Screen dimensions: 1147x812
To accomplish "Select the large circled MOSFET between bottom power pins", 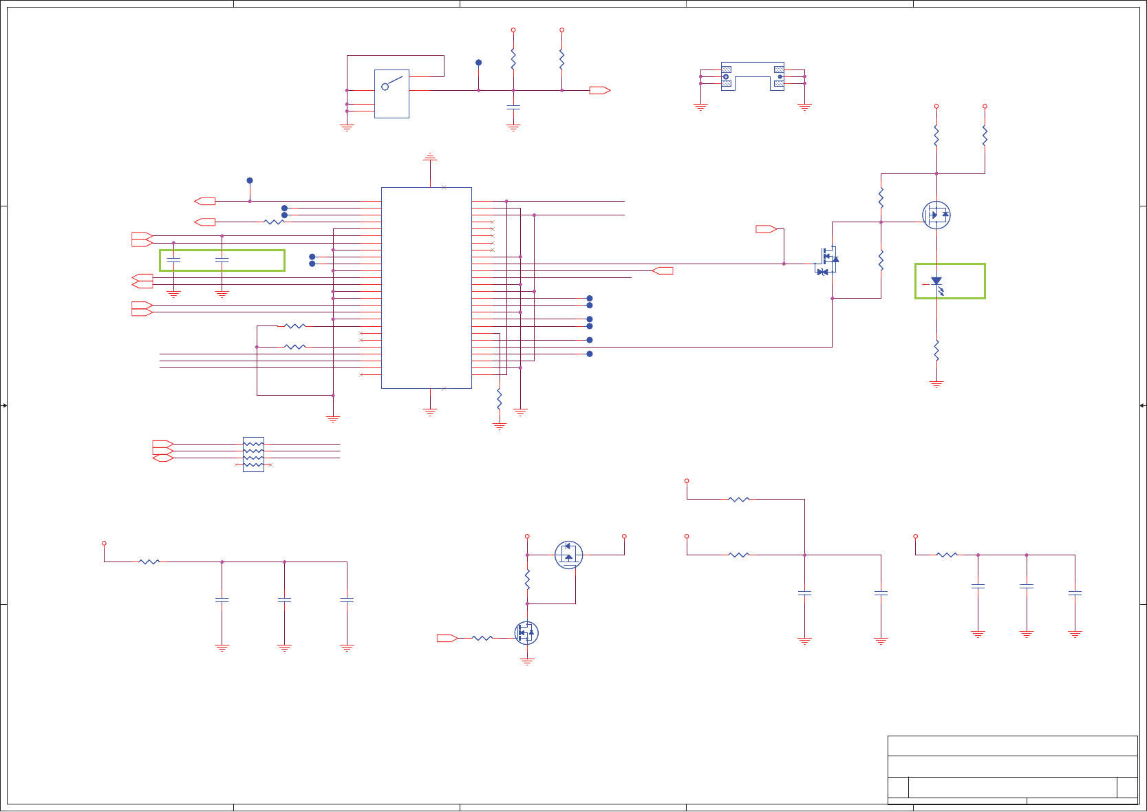I will 568,555.
